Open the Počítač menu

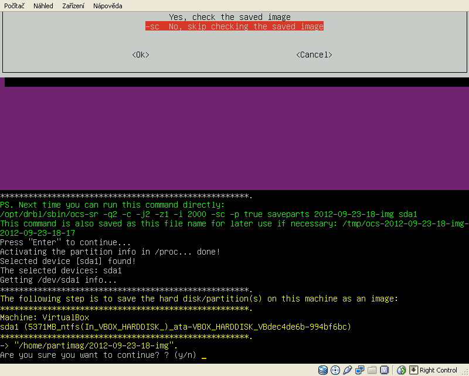click(x=15, y=6)
